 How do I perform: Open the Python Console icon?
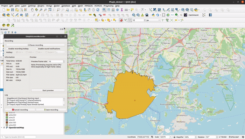pos(153,15)
